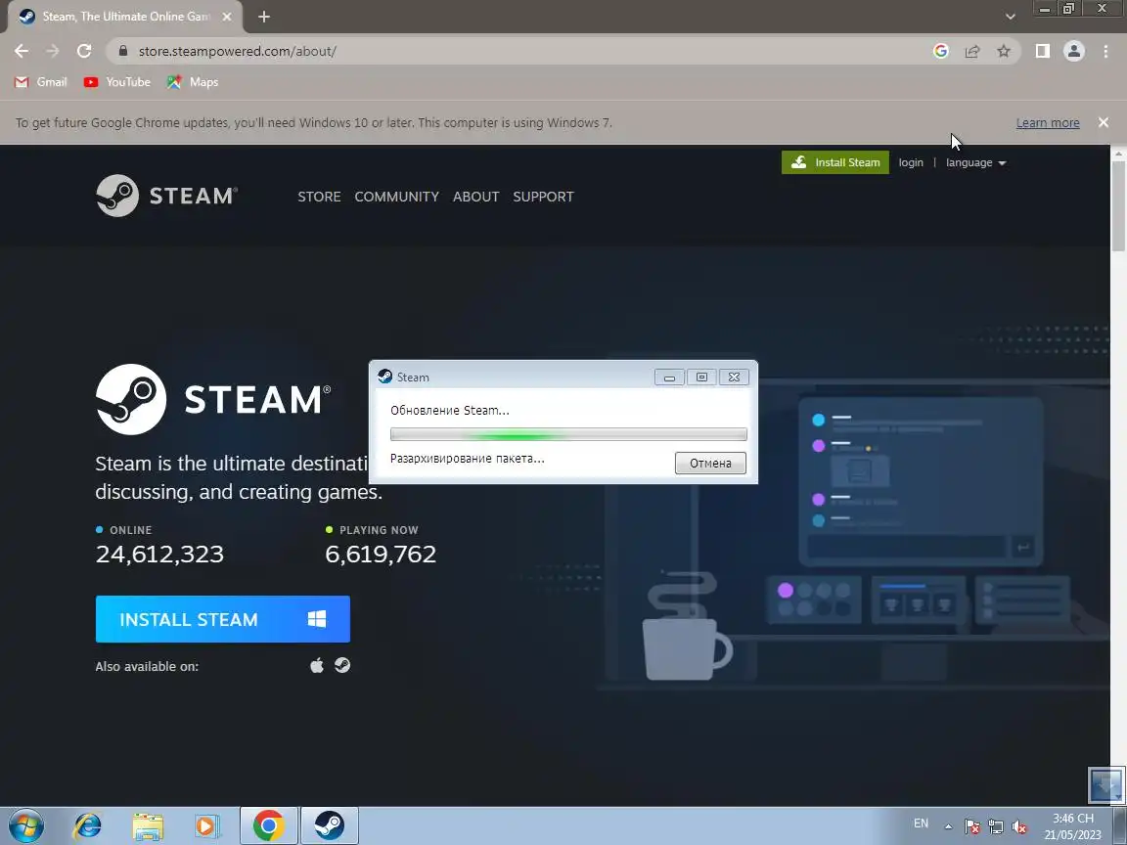
Task: Click the large STEAM hero logo
Action: [x=213, y=399]
